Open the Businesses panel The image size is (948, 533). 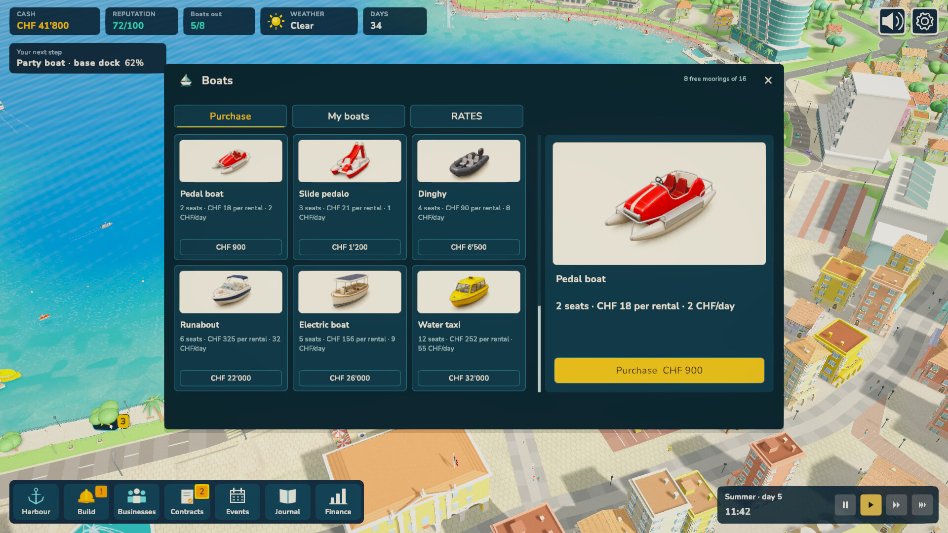[137, 502]
